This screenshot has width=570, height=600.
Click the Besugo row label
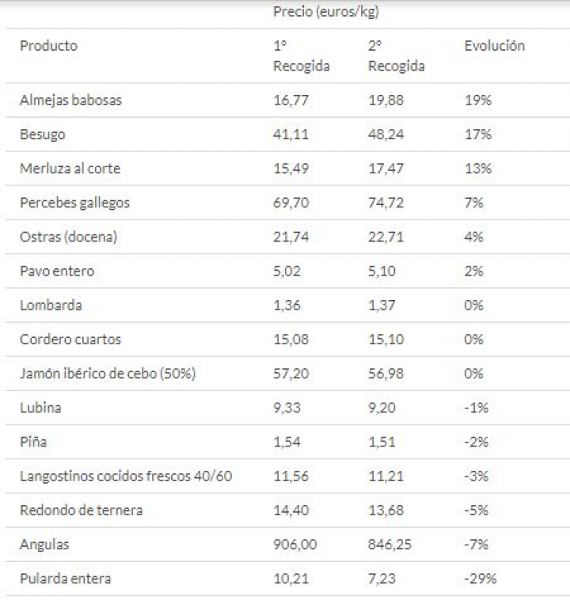[43, 135]
